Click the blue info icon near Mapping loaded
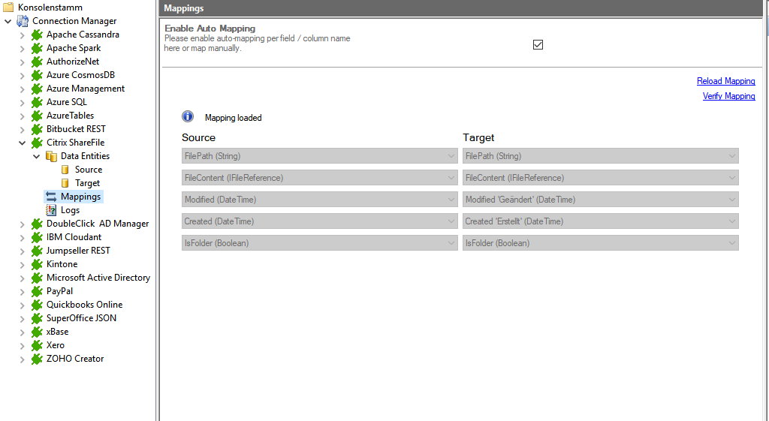The image size is (769, 421). (x=188, y=117)
